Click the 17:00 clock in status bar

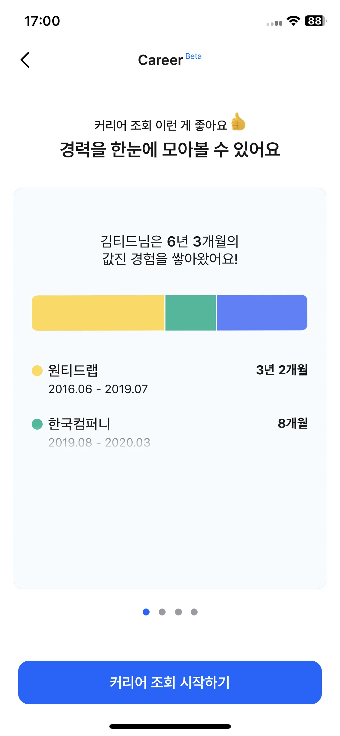point(42,21)
